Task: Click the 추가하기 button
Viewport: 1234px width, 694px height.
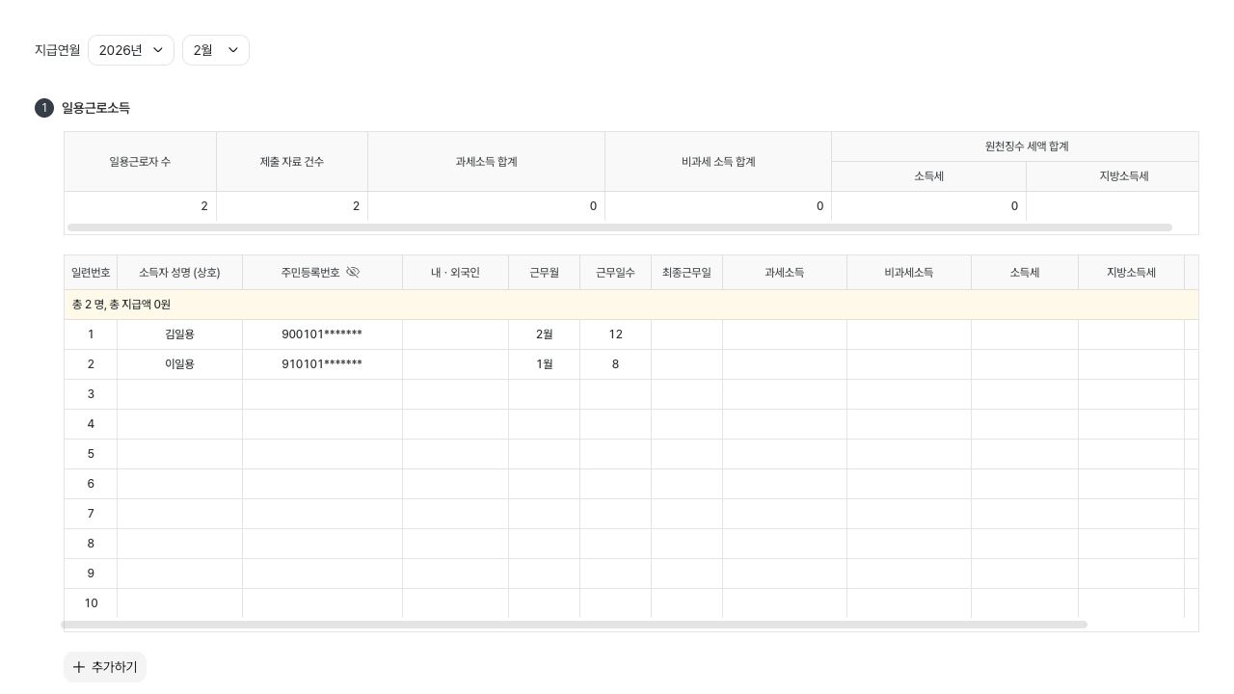Action: (105, 667)
